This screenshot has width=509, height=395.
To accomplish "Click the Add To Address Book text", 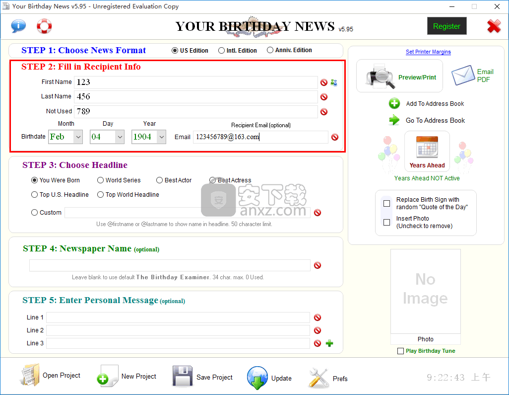I will pos(435,104).
